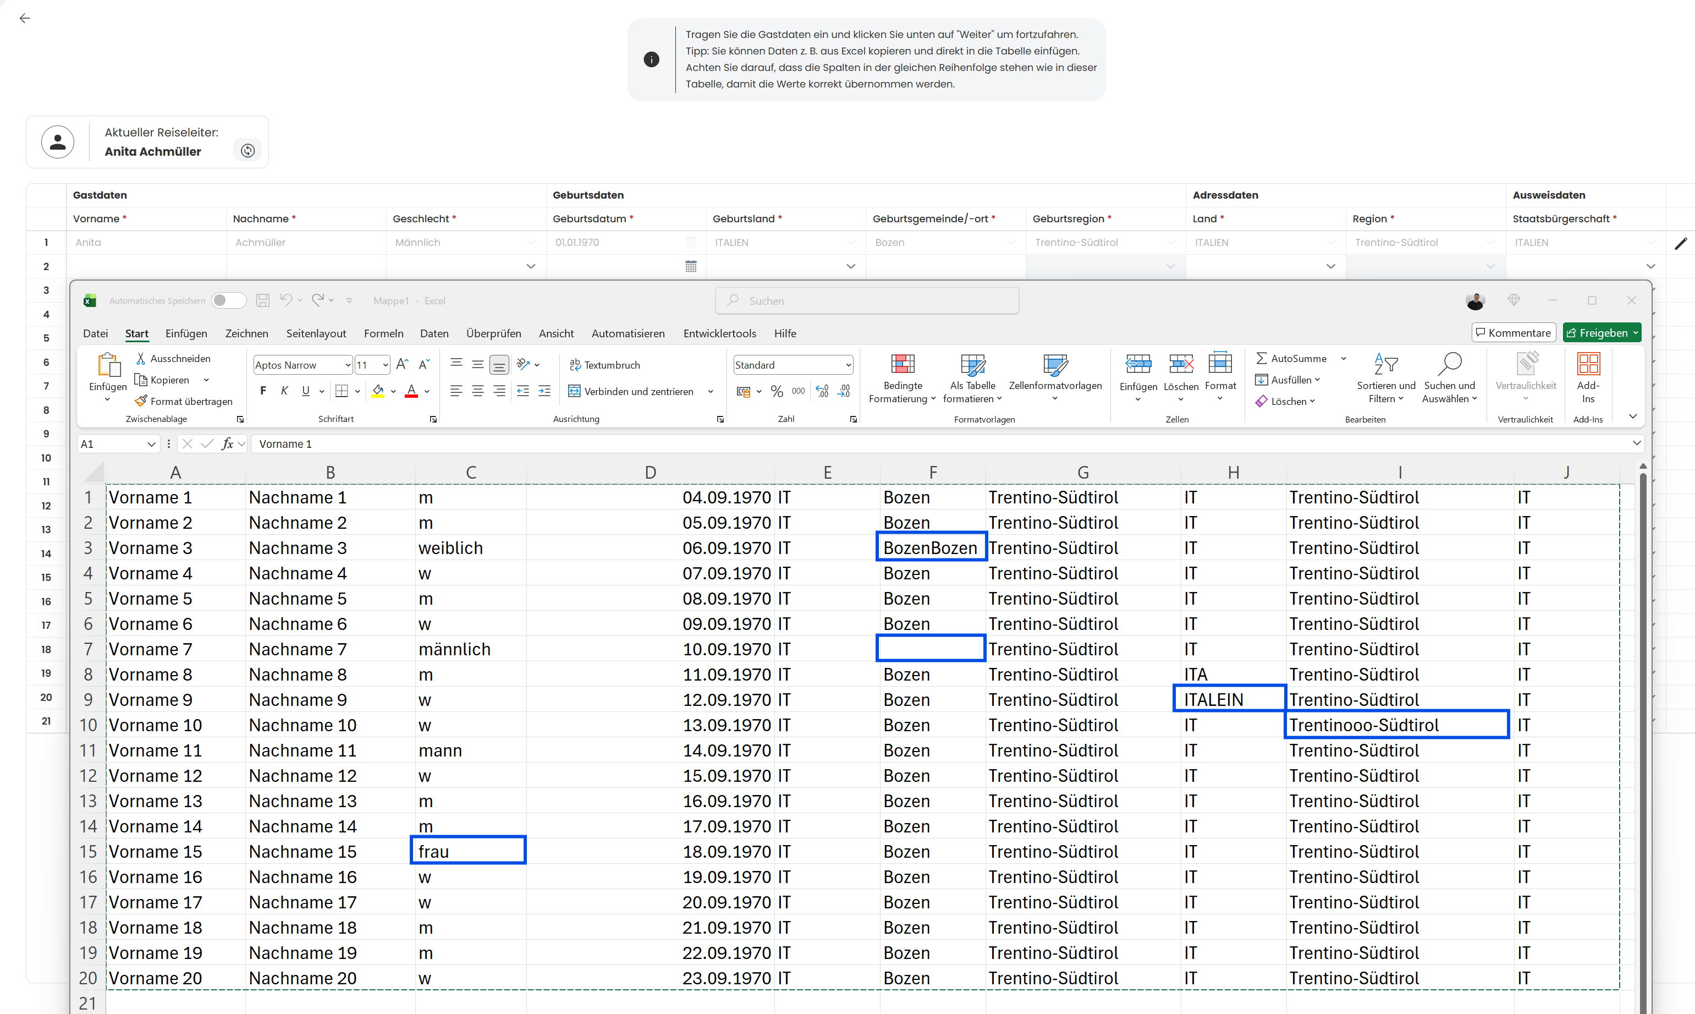Image resolution: width=1695 pixels, height=1014 pixels.
Task: Click into the Excel Suchen search box
Action: (x=867, y=300)
